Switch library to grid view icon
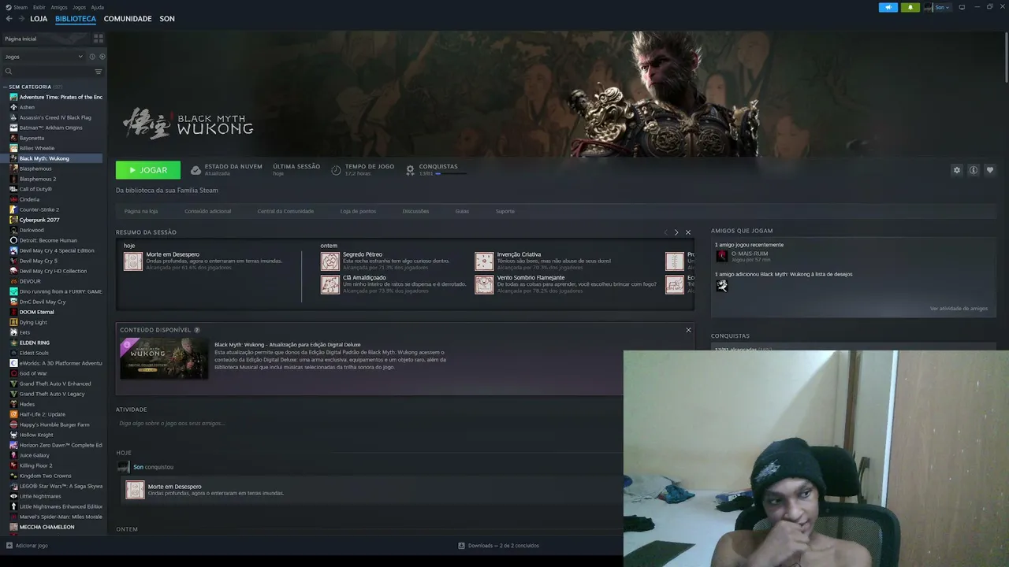 coord(99,38)
